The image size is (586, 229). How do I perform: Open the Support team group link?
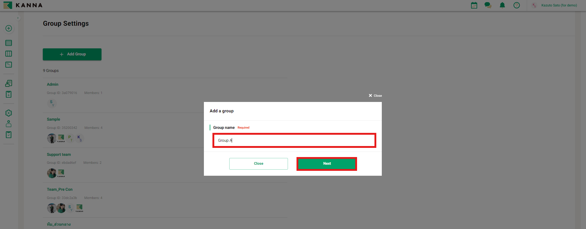tap(59, 155)
